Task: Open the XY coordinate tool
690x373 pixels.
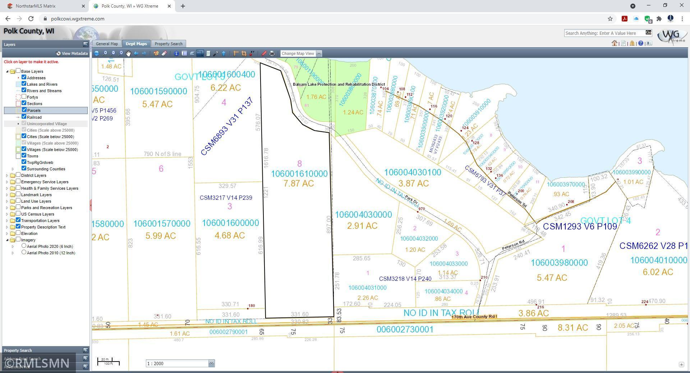Action: coord(252,53)
